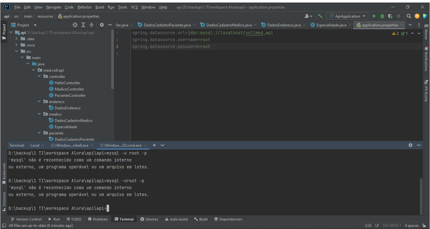Open JPA Buddy tool window
This screenshot has width=430, height=229.
point(426,90)
